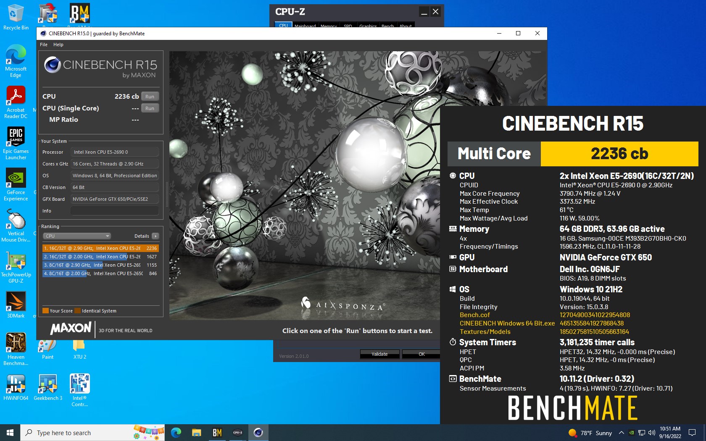Switch to CPU-Z Graphics tab
This screenshot has width=706, height=441.
(368, 26)
